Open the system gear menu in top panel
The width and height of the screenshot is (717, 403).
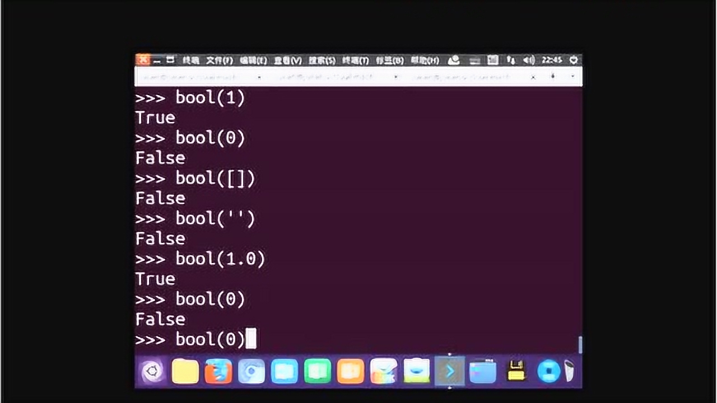(x=574, y=60)
